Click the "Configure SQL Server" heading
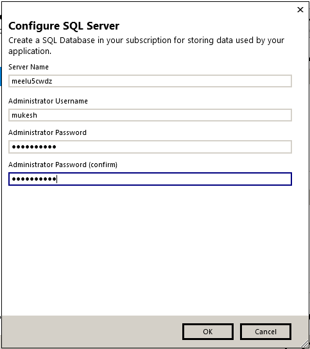This screenshot has width=310, height=349. (x=64, y=26)
